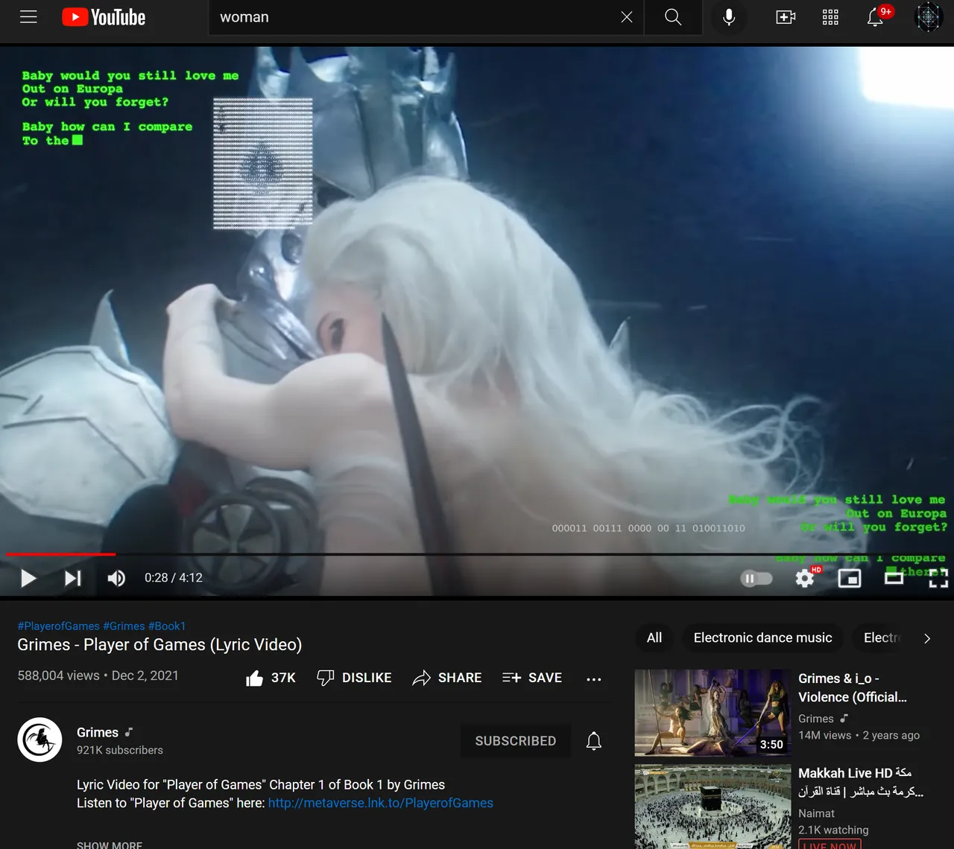Select the partially hidden Electr chip

[881, 637]
